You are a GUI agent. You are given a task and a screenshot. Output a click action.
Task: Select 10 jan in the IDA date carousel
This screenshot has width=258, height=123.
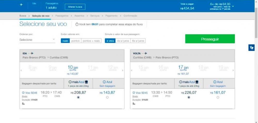pos(72,68)
